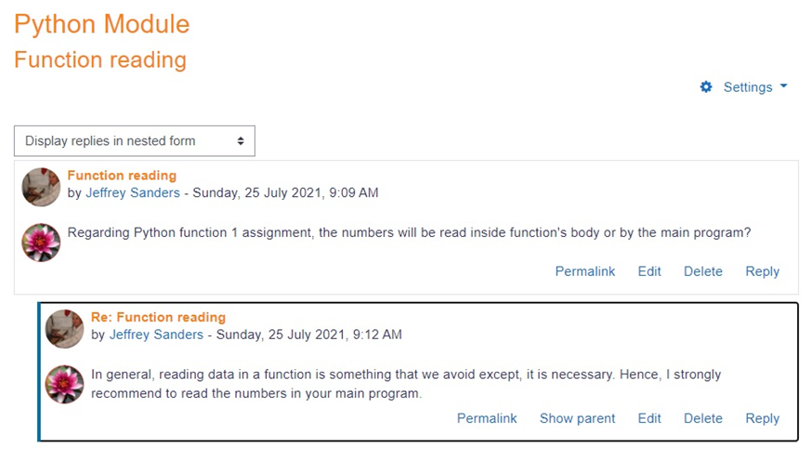Viewport: 811px width, 460px height.
Task: Edit the Re: Function reading reply
Action: pyautogui.click(x=649, y=418)
